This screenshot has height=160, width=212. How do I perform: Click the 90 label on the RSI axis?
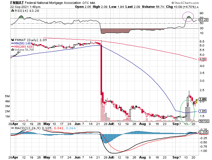coord(201,13)
